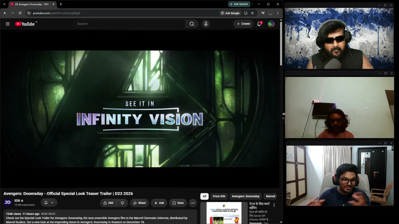Open Chrome three-dot menu
Screen dimensions: 399x224
278,13
